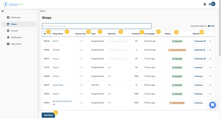Click the CSV cloud download icon
Viewport: 221px width, 119px height.
(209, 26)
